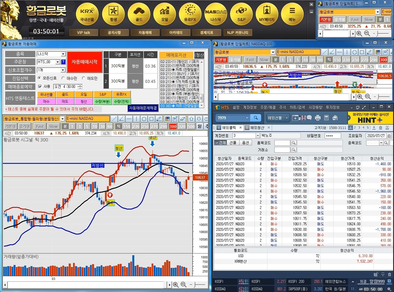The height and width of the screenshot is (292, 394).
Task: Select the rectangle drawing tool in 통합형 chart
Action: [x=152, y=119]
